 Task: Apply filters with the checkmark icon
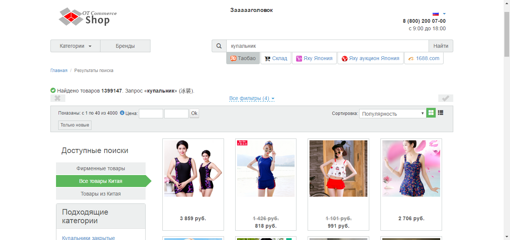point(446,98)
